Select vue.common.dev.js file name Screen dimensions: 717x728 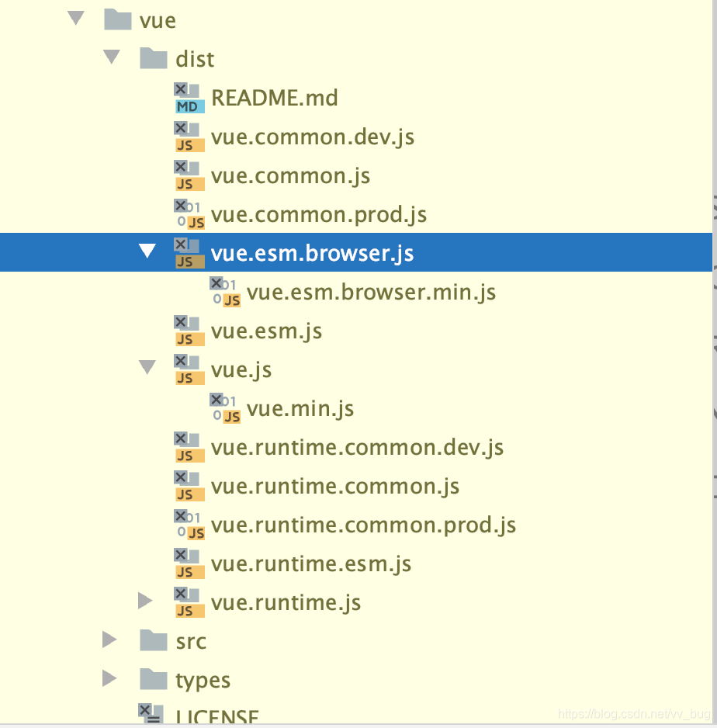point(313,138)
